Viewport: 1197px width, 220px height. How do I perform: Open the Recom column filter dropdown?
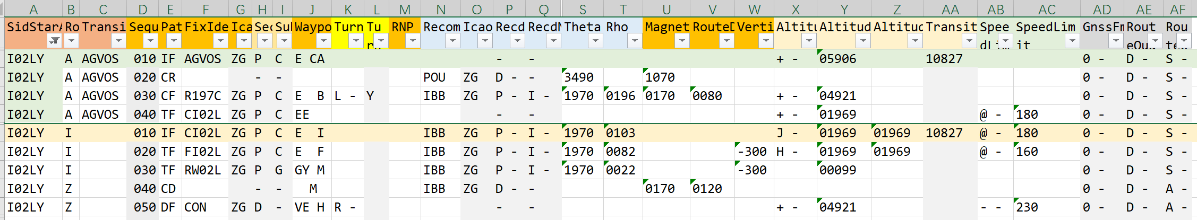tap(452, 41)
